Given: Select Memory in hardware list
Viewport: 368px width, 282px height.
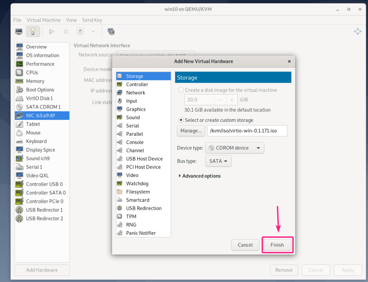Looking at the screenshot, I should (x=42, y=81).
